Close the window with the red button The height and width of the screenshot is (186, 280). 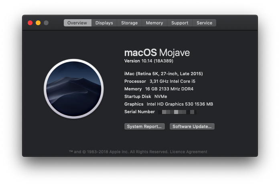[30, 23]
